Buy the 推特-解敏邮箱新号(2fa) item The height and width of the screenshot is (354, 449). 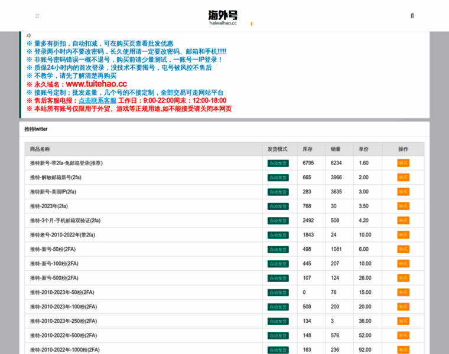[403, 178]
